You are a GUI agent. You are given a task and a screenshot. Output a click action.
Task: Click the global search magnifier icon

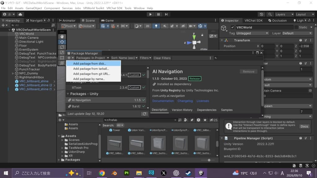click(270, 14)
